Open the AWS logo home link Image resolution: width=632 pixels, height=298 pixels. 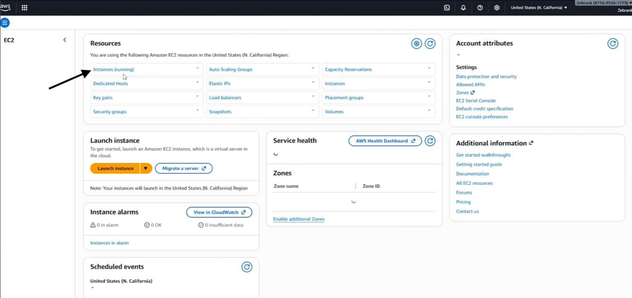(5, 7)
